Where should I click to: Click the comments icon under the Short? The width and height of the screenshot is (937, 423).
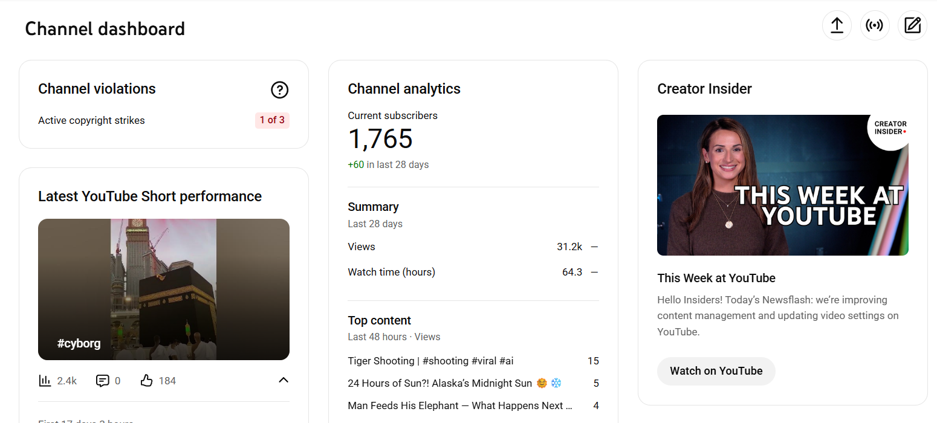click(x=103, y=381)
